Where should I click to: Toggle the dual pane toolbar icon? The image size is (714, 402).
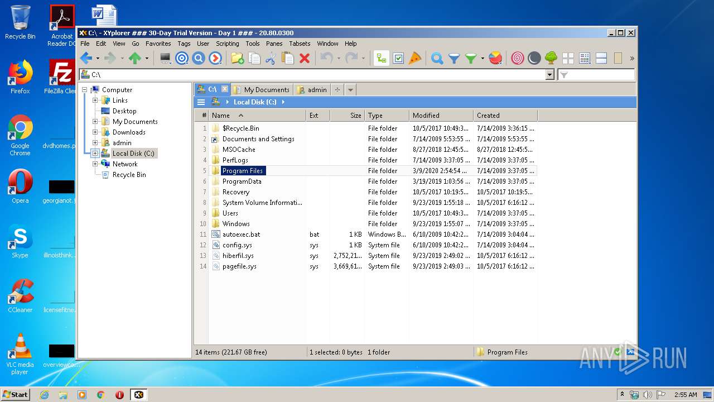point(601,58)
